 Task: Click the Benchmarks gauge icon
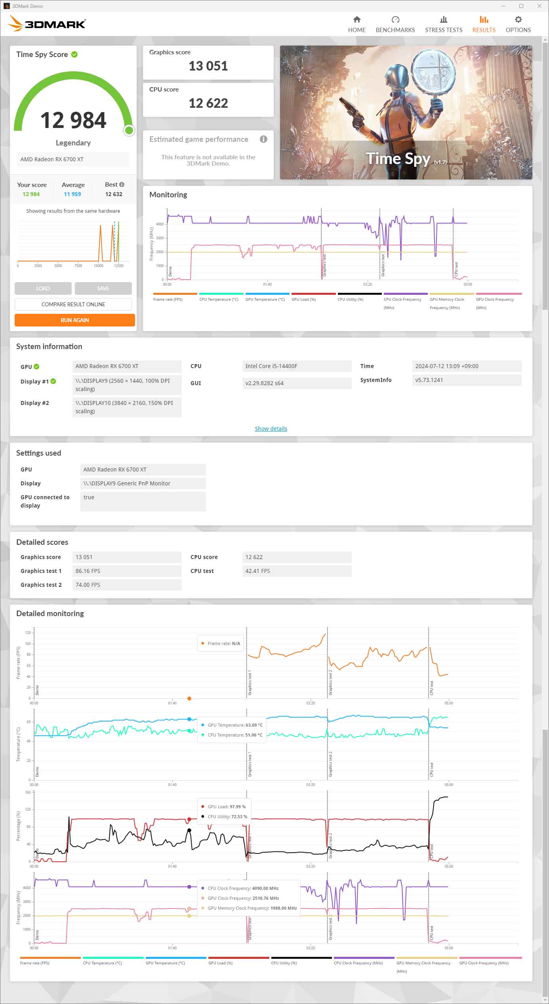click(x=395, y=19)
